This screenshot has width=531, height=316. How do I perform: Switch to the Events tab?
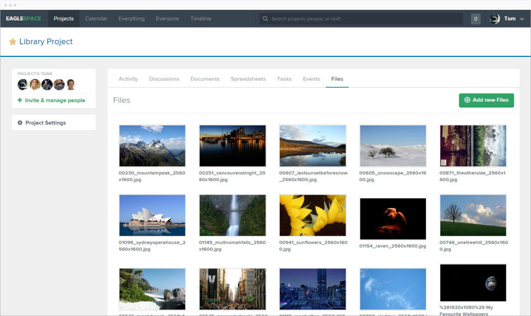pos(311,79)
